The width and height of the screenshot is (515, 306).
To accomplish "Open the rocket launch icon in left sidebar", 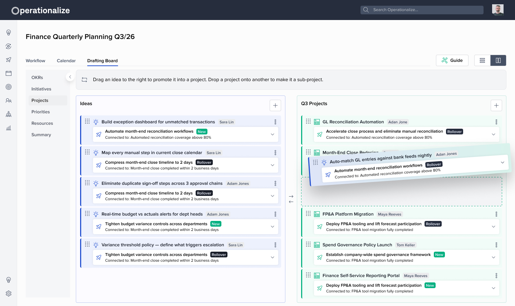I will 9,60.
